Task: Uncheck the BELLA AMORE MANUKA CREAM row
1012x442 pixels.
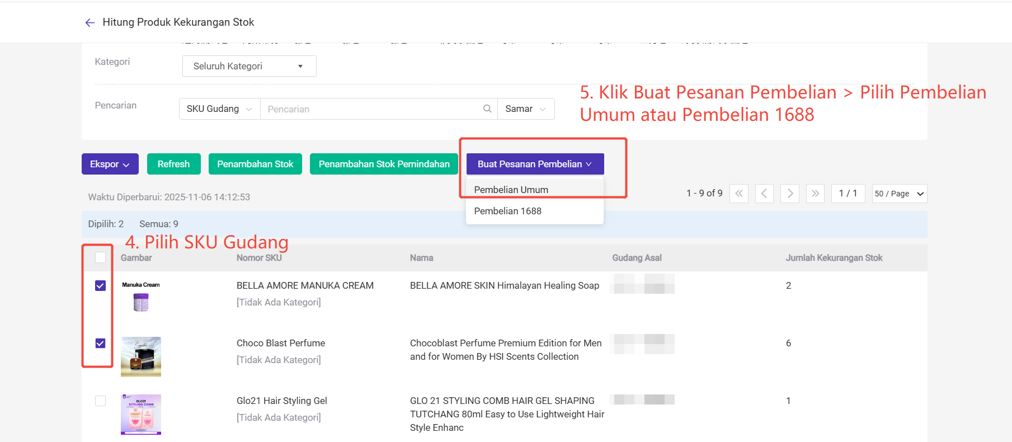Action: tap(100, 286)
